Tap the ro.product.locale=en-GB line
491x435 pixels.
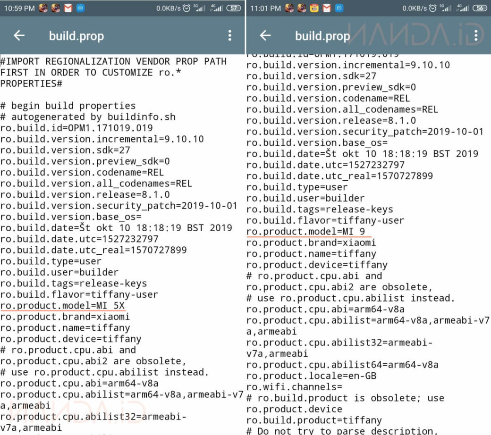[311, 376]
